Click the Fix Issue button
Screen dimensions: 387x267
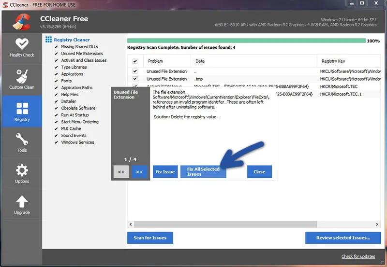[x=165, y=172]
